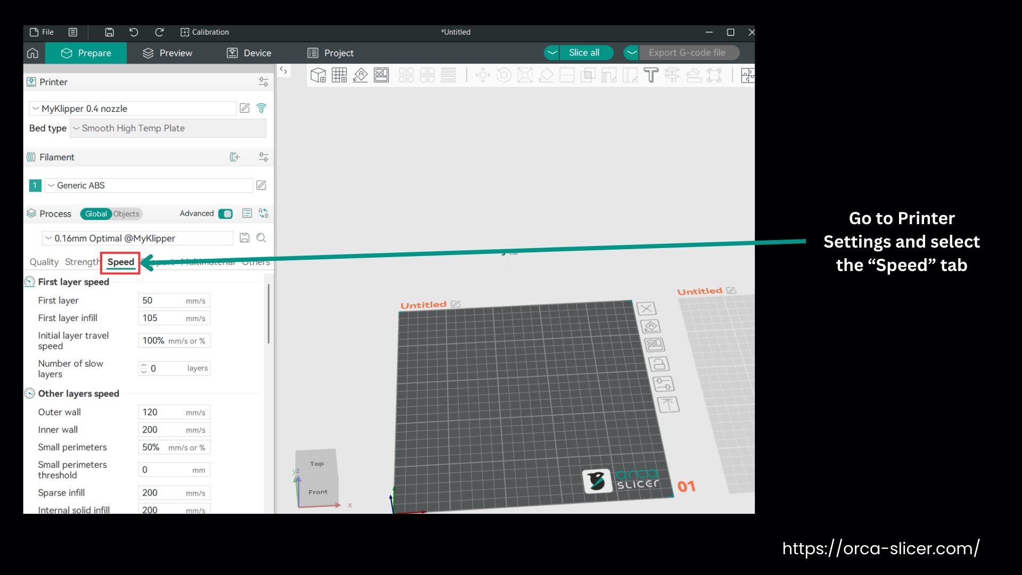Click the Variable layer height icon
Viewport: 1022px width, 575px height.
(449, 75)
